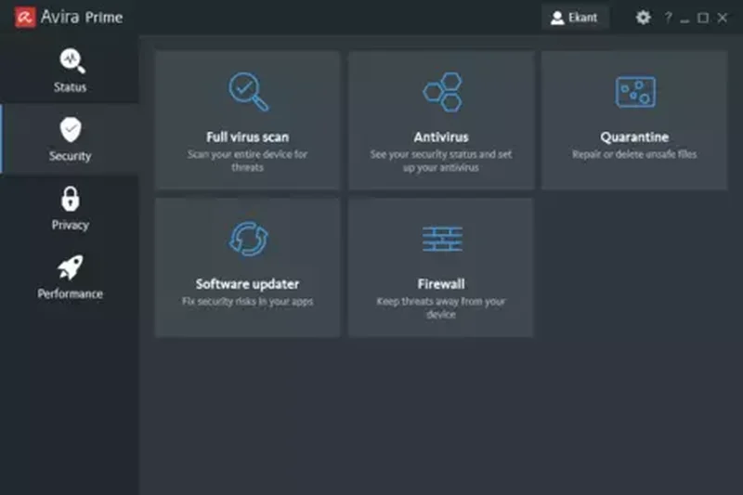The image size is (743, 495).
Task: Click the Quarantine tile title
Action: (634, 137)
